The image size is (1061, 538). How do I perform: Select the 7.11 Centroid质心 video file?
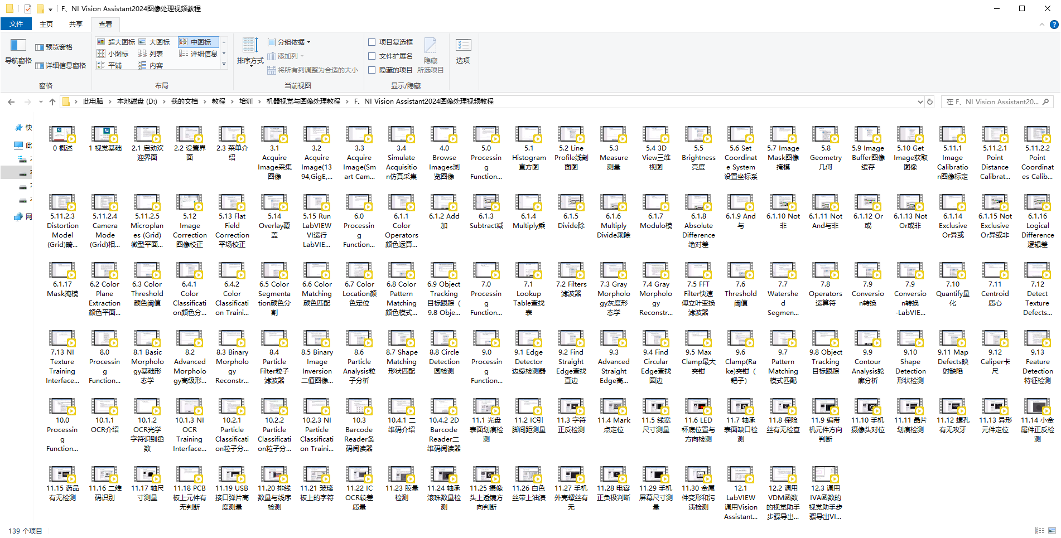pyautogui.click(x=995, y=284)
